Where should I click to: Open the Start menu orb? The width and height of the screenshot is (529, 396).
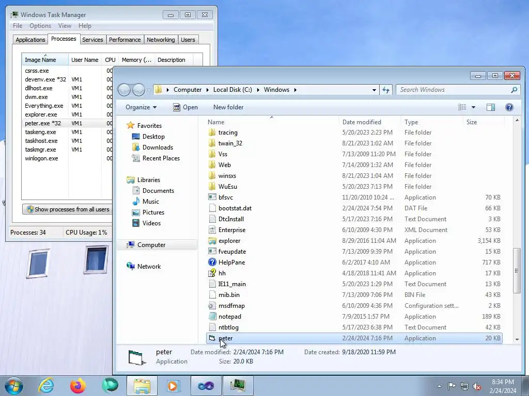pyautogui.click(x=14, y=386)
